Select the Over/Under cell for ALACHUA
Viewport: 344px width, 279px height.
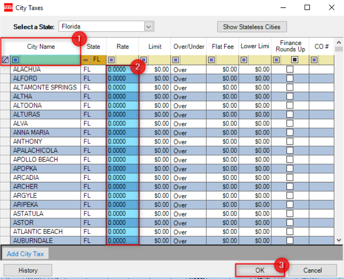(x=189, y=70)
